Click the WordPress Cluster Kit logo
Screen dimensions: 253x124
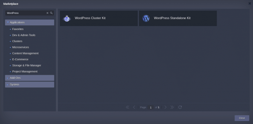tap(67, 18)
